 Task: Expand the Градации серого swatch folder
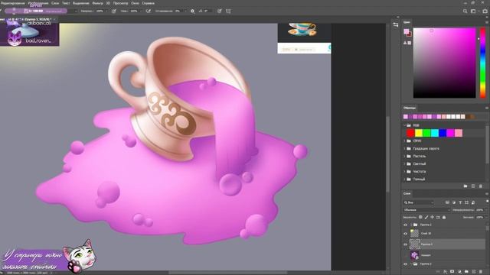coord(404,149)
